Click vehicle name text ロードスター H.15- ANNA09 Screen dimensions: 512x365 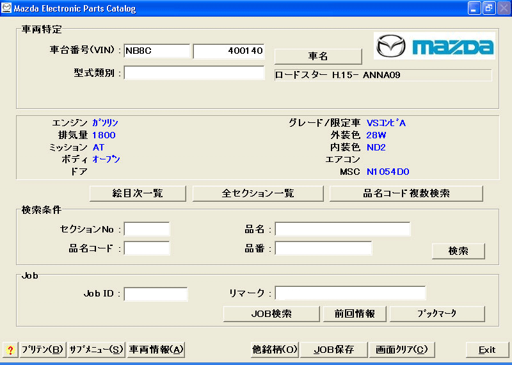338,75
